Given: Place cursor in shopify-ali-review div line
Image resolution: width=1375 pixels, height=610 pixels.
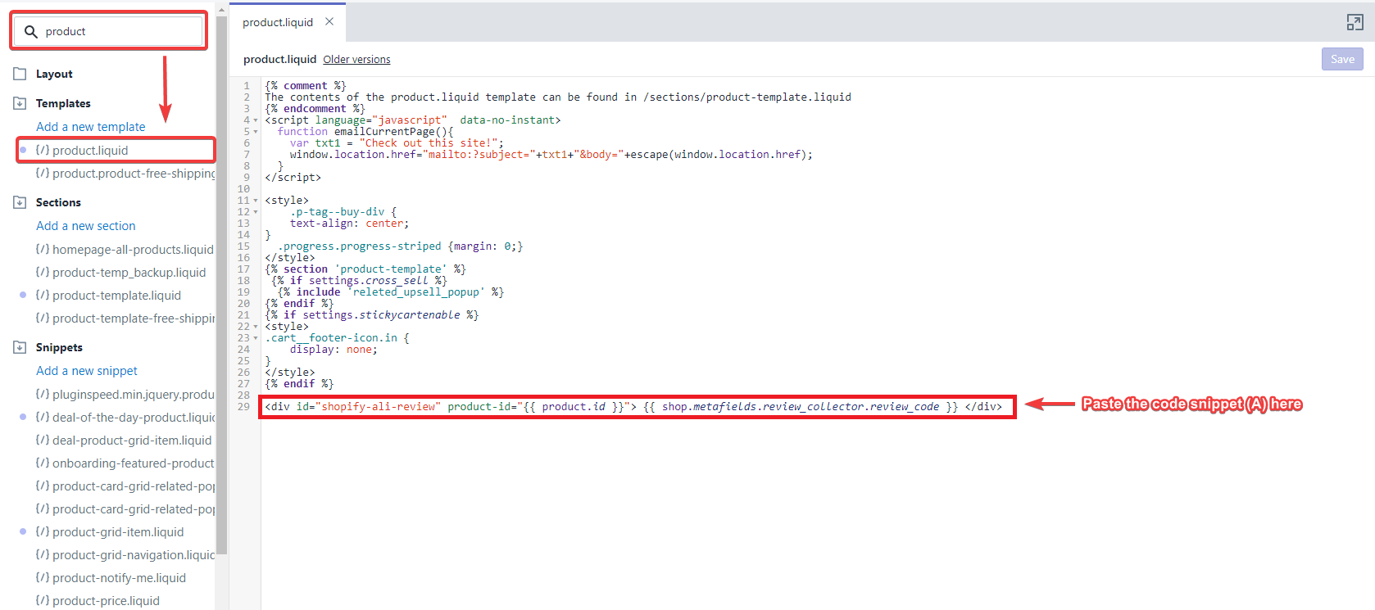Looking at the screenshot, I should (x=633, y=407).
